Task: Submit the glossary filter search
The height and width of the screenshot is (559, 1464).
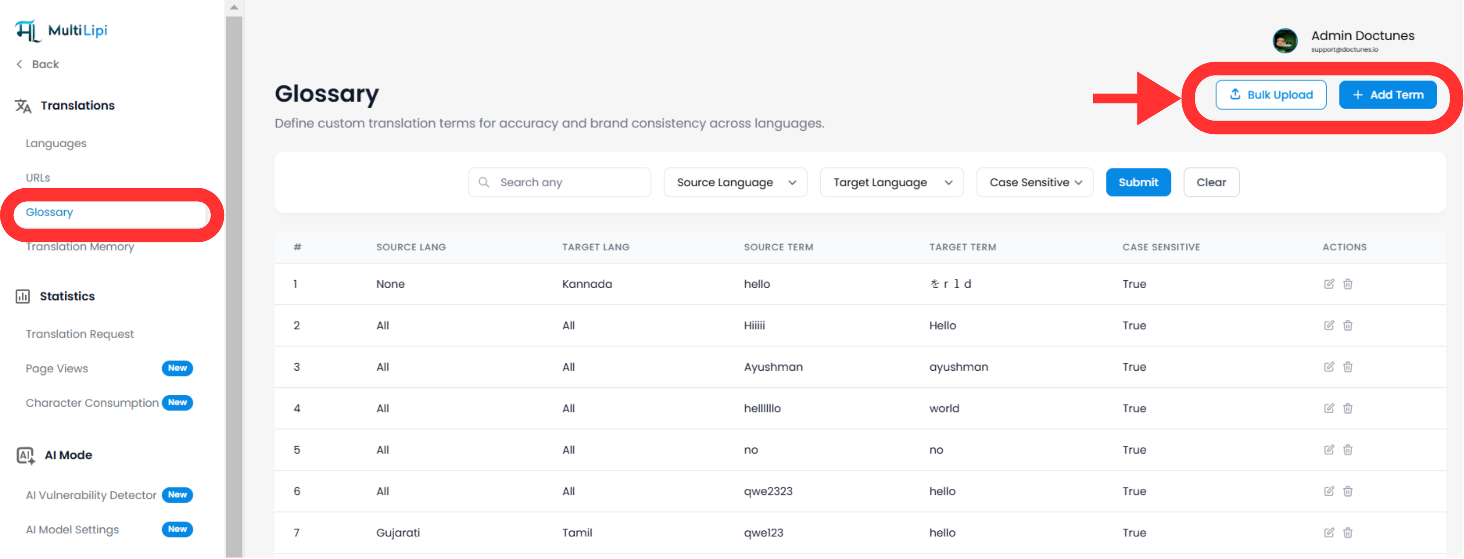Action: (1138, 182)
